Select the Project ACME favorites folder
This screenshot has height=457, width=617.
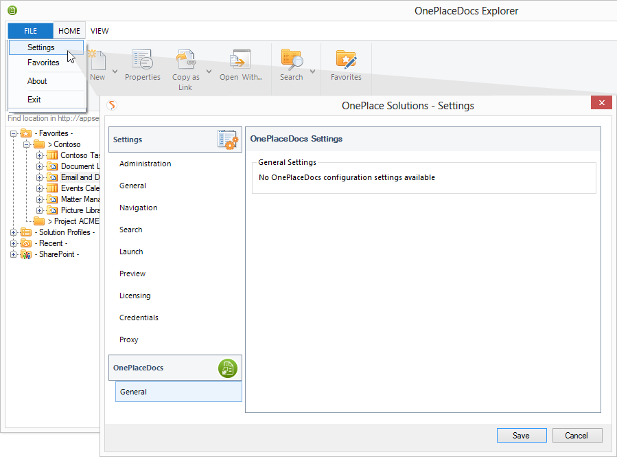[73, 221]
